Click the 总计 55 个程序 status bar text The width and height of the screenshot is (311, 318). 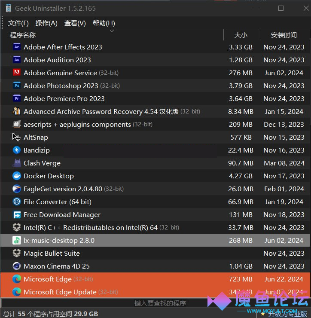click(51, 314)
